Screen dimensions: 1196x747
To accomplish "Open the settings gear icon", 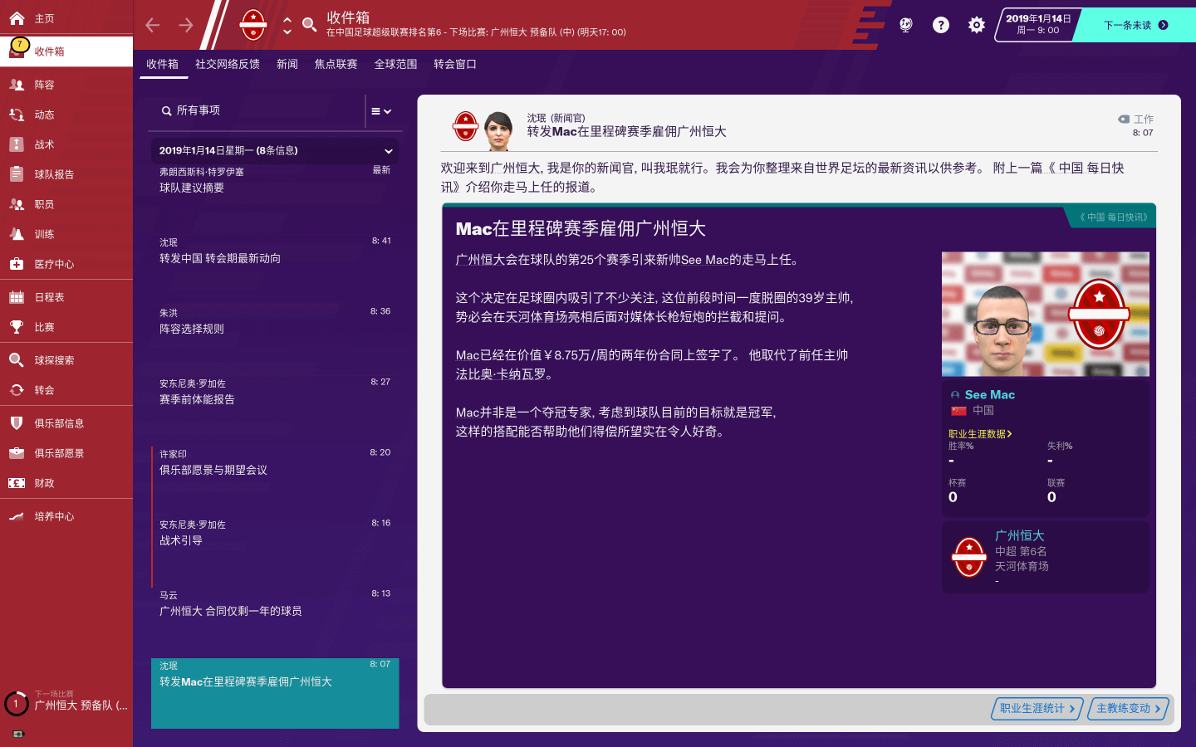I will (x=977, y=25).
